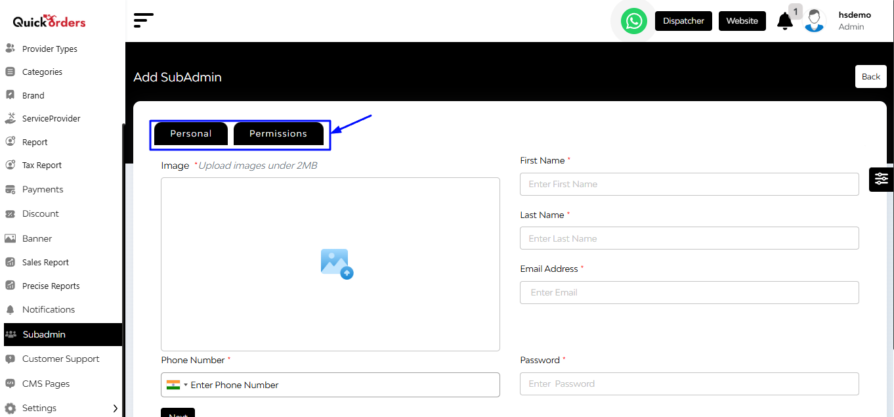Focus the Phone Number input field
894x417 pixels.
coord(330,385)
